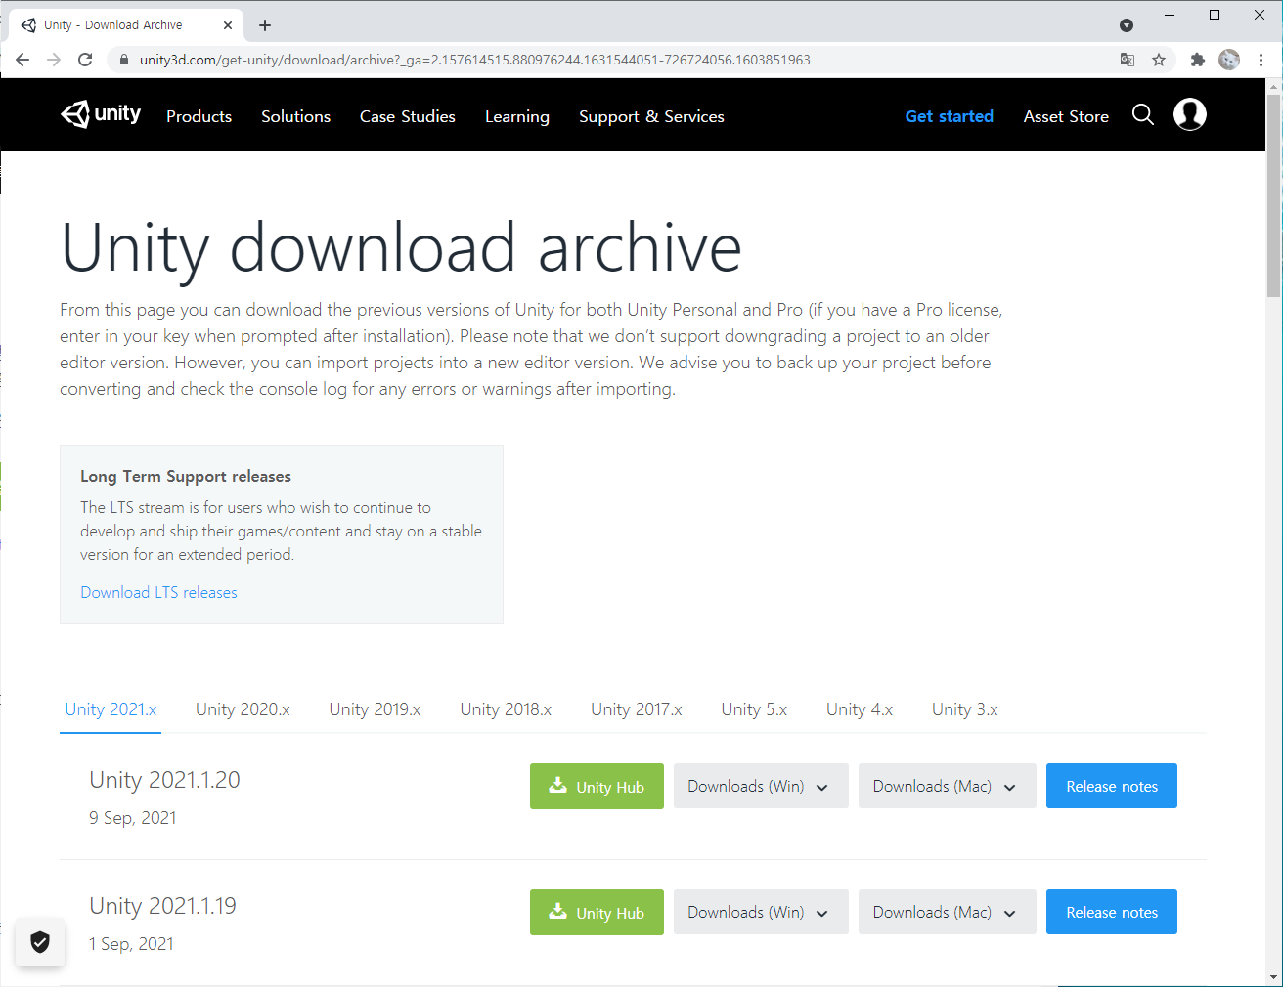
Task: Open the extensions puzzle icon
Action: click(x=1198, y=60)
